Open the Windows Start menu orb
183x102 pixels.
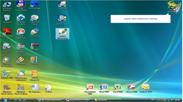pyautogui.click(x=5, y=99)
